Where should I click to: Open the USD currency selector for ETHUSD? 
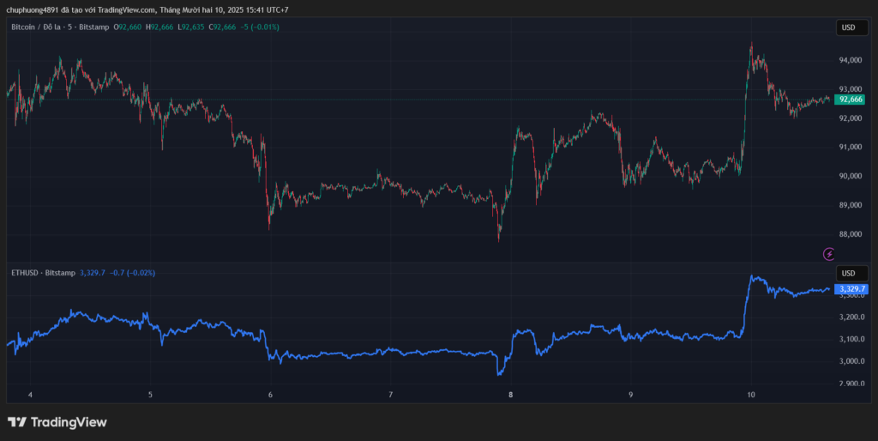848,273
